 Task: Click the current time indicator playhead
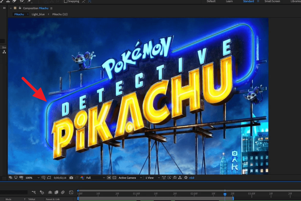(x=225, y=194)
